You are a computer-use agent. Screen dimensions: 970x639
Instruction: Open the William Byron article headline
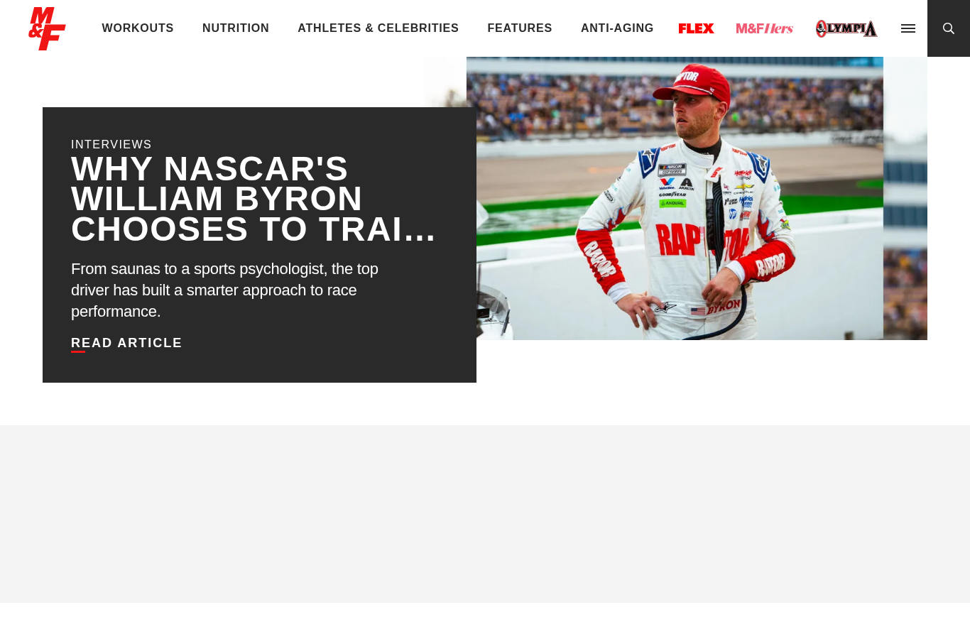(254, 200)
